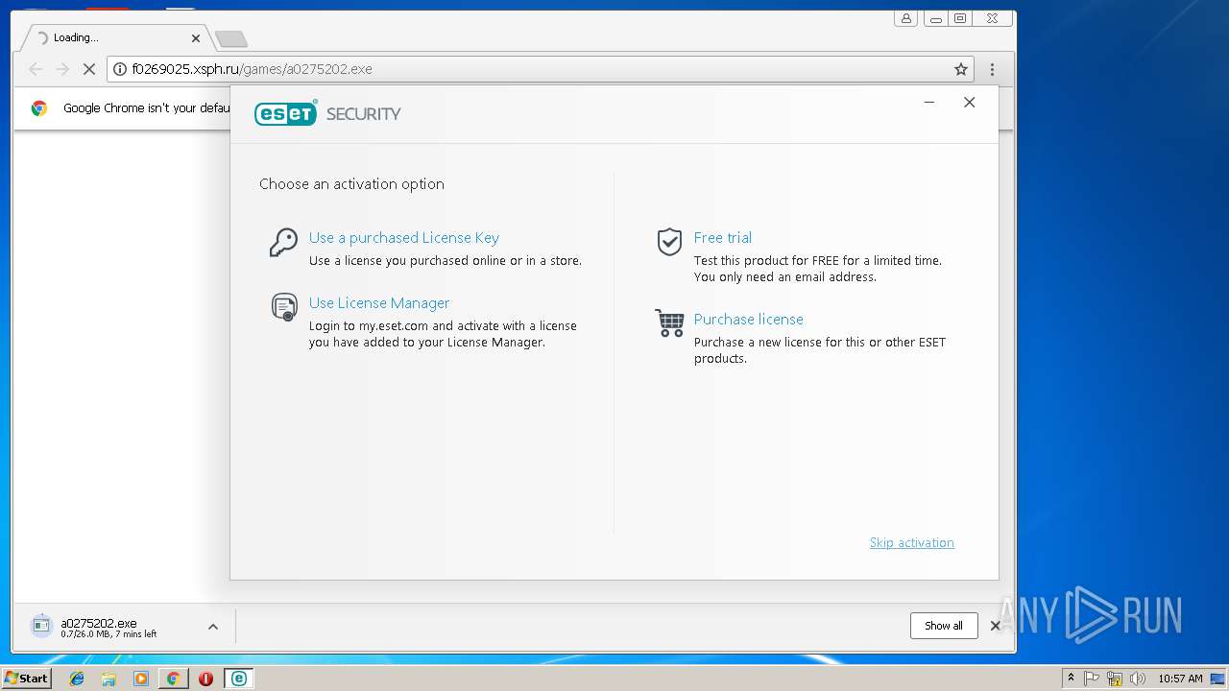Click network tray icon
The width and height of the screenshot is (1229, 691).
point(1115,679)
